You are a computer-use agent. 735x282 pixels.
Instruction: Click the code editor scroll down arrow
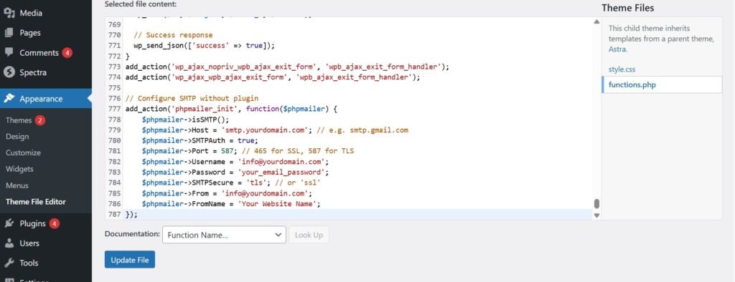596,215
